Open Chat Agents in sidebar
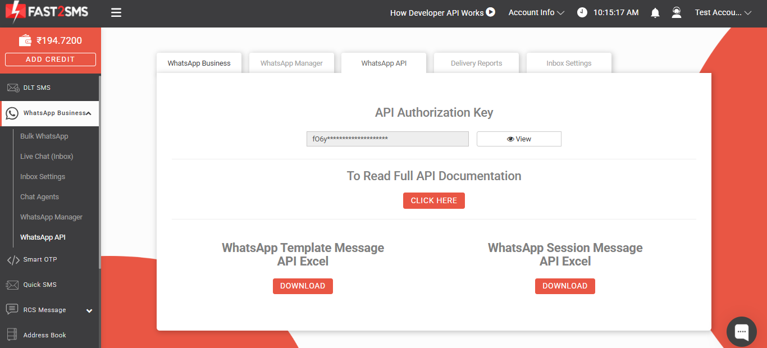Viewport: 767px width, 348px height. point(39,197)
